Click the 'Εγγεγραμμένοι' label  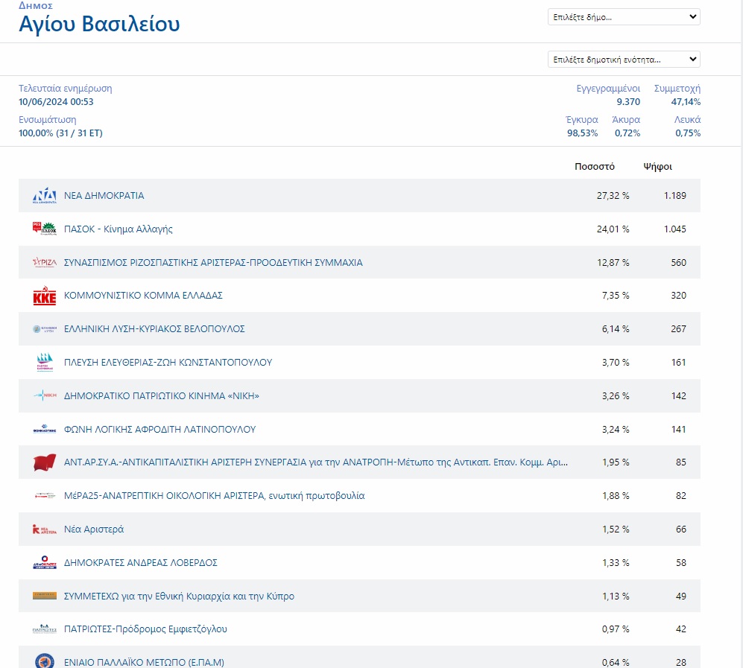pyautogui.click(x=608, y=89)
